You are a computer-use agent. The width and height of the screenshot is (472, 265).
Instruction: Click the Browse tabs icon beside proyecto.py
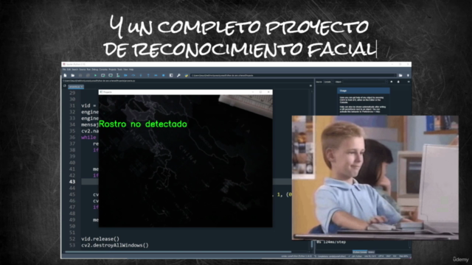[x=65, y=85]
